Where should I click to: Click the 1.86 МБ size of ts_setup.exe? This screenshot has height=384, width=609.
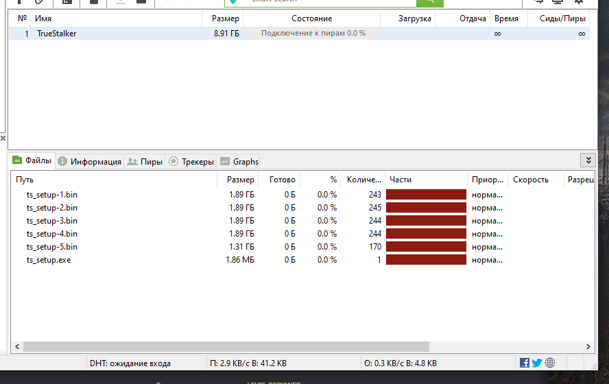240,260
